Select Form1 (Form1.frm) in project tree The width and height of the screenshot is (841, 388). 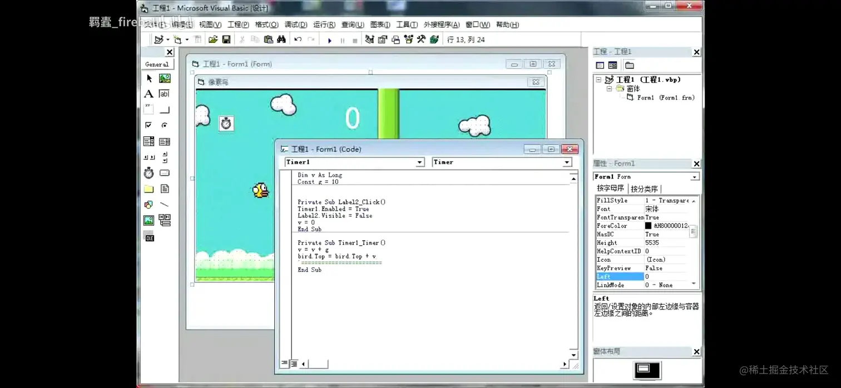click(666, 98)
